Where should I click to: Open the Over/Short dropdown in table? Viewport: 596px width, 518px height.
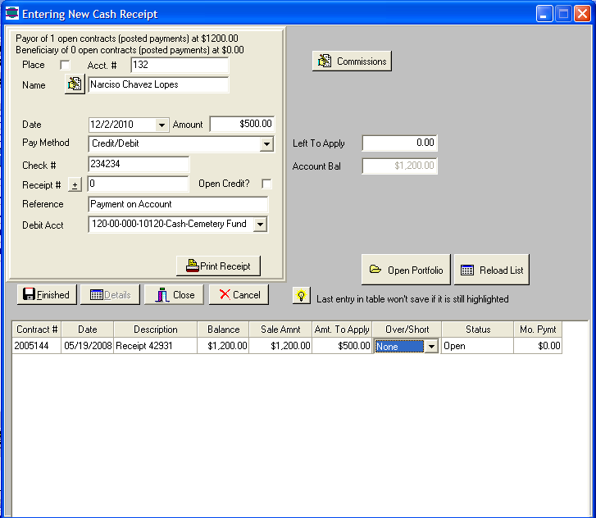[x=433, y=347]
